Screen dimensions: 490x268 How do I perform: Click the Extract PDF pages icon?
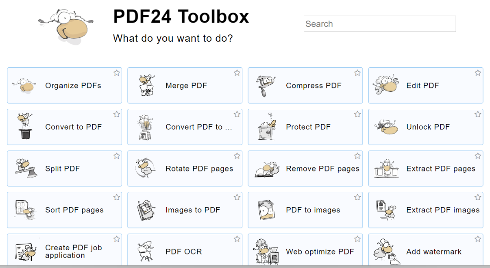pyautogui.click(x=386, y=168)
